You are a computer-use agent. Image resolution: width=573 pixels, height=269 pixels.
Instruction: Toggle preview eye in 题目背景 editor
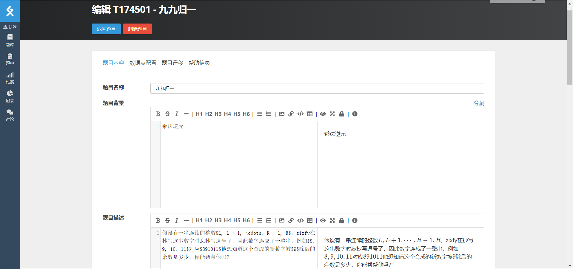[x=323, y=114]
